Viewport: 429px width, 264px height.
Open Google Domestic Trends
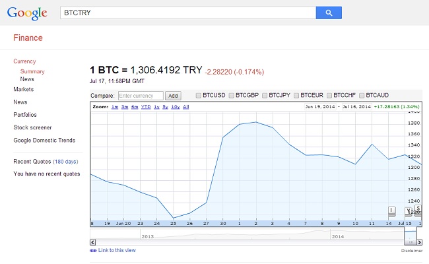[x=44, y=141]
